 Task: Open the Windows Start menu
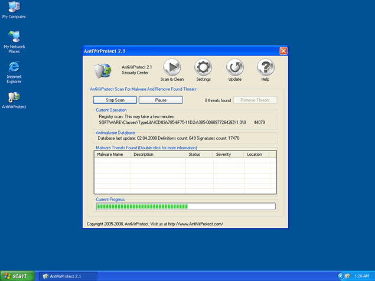[17, 276]
